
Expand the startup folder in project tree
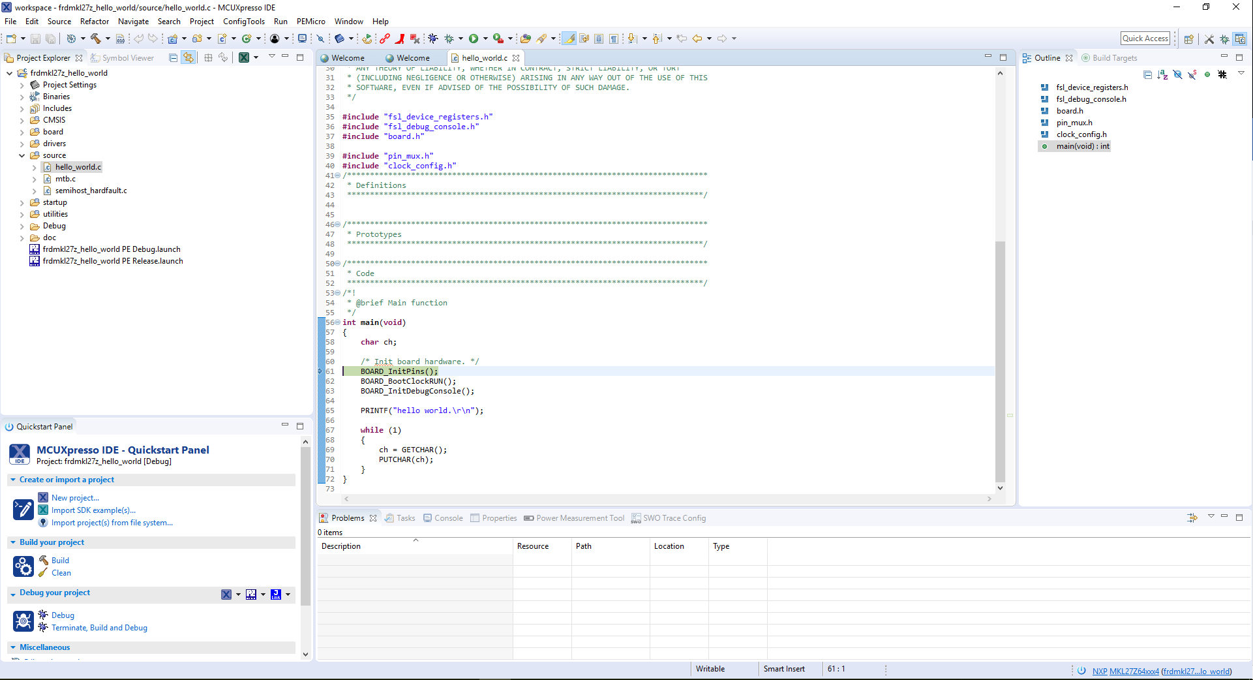(x=22, y=202)
